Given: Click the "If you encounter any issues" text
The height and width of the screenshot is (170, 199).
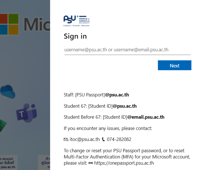Looking at the screenshot, I should (x=108, y=129).
